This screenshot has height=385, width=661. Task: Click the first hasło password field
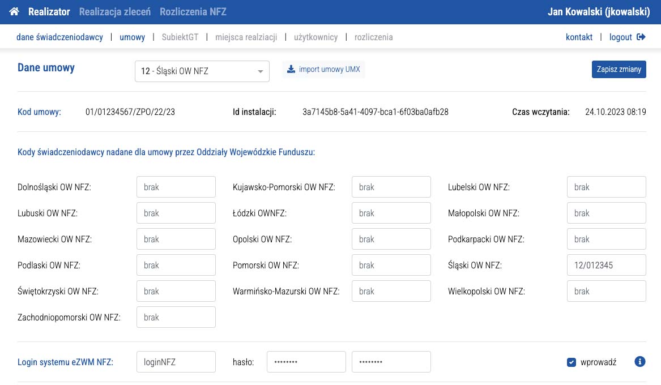coord(306,362)
